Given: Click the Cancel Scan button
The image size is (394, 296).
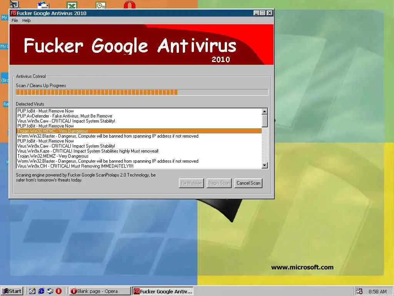Looking at the screenshot, I should pyautogui.click(x=248, y=183).
